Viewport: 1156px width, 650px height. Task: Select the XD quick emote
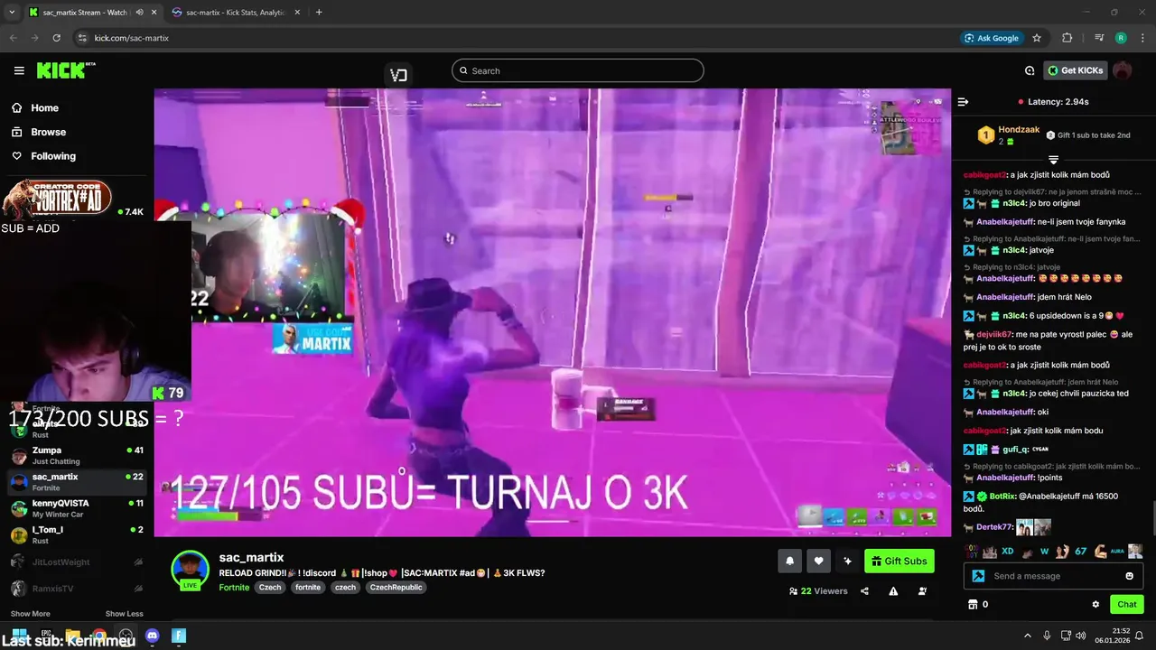(1007, 551)
